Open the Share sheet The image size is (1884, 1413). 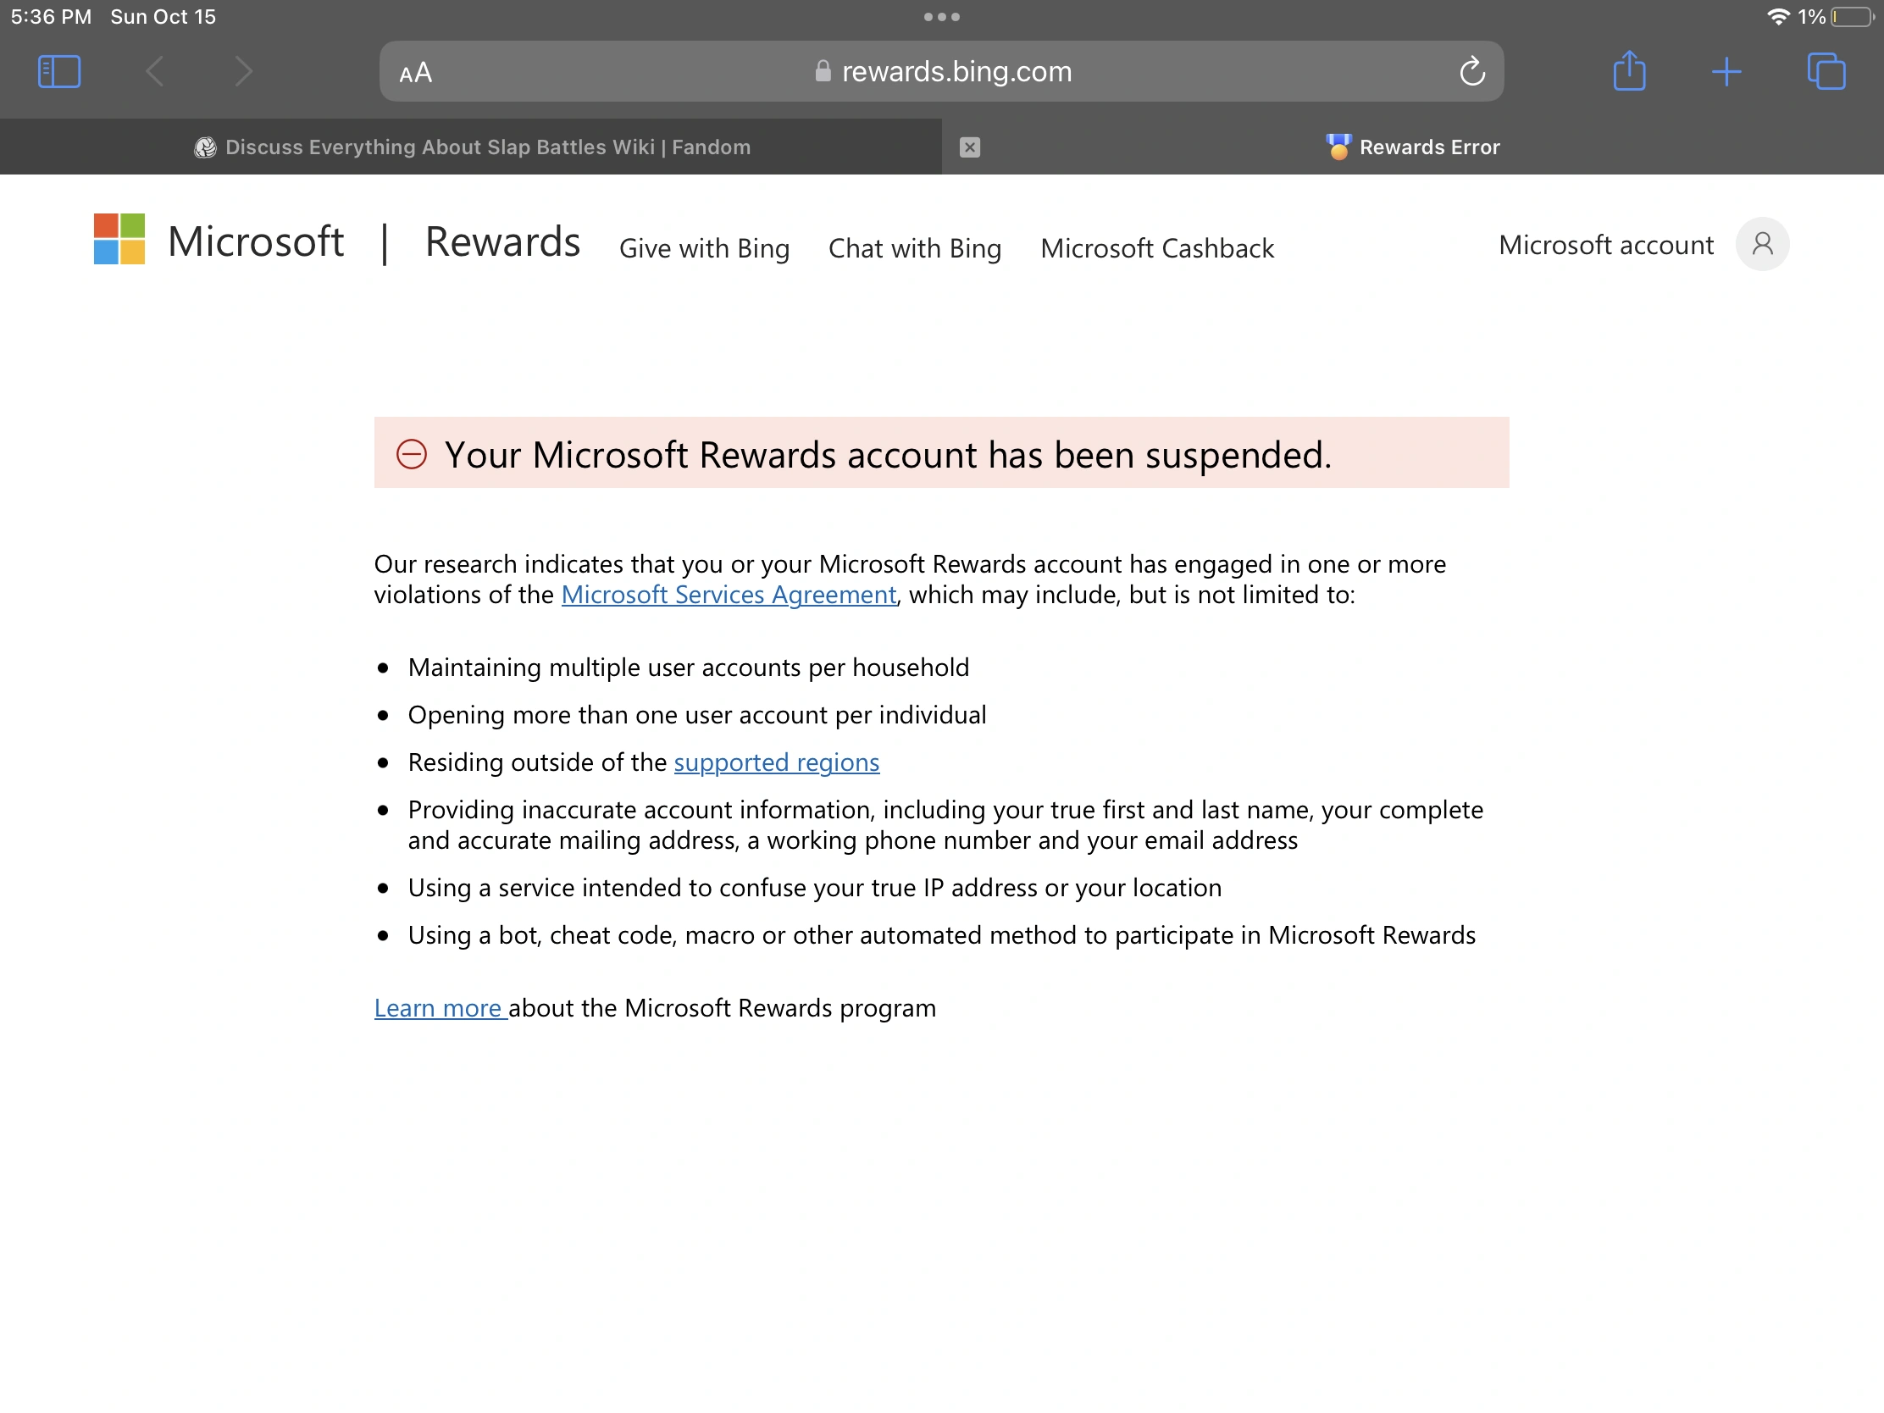coord(1629,71)
